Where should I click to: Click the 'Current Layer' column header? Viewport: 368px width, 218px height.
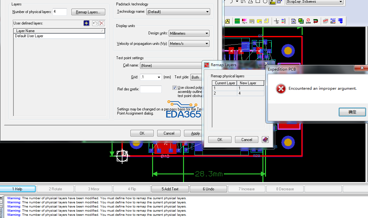(x=225, y=83)
